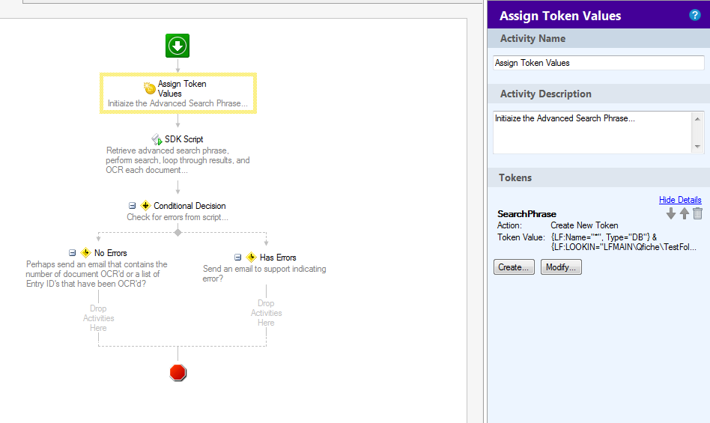The image size is (710, 423).
Task: Select the SDK Script activity icon
Action: (157, 139)
